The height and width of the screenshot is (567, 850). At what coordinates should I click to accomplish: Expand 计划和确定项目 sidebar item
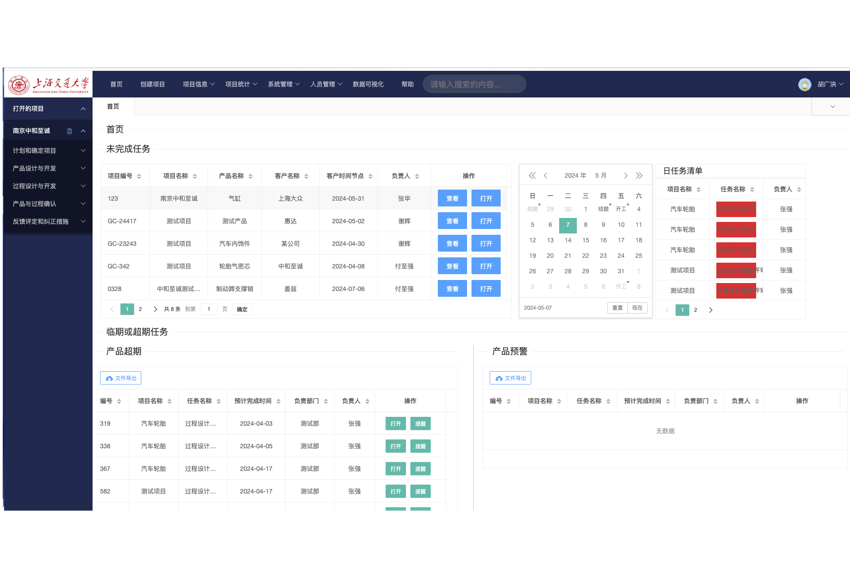coord(48,151)
